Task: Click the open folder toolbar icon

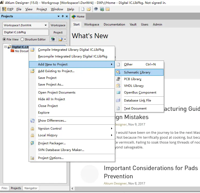Action: pos(89,9)
